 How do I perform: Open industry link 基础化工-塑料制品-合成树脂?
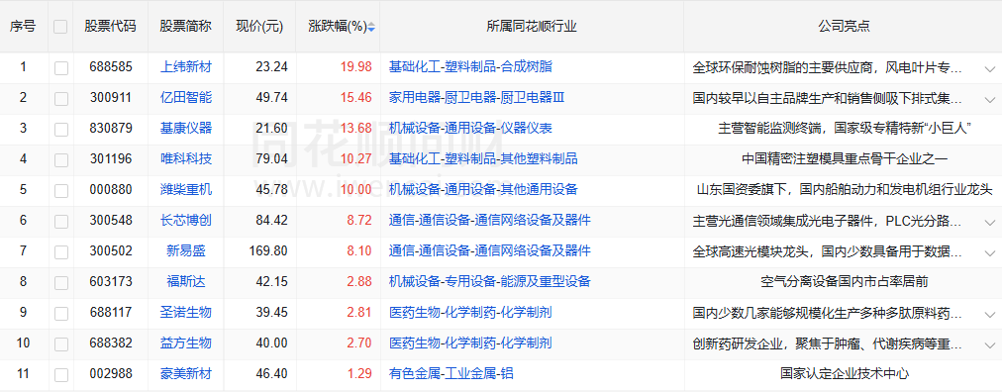470,67
